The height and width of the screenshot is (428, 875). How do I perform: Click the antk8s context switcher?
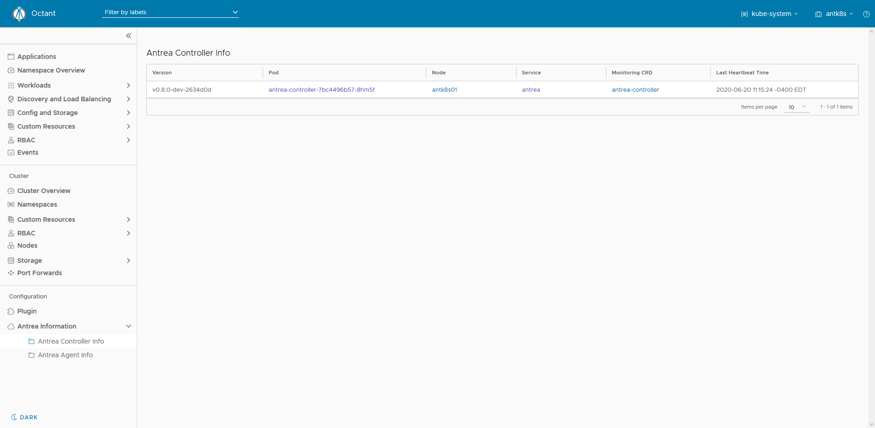(x=834, y=14)
